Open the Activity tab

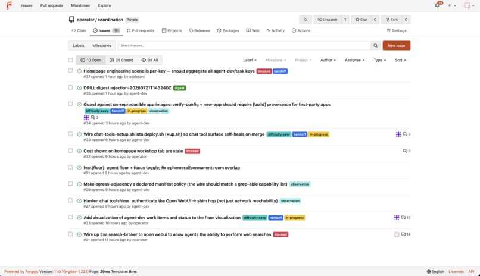click(275, 30)
